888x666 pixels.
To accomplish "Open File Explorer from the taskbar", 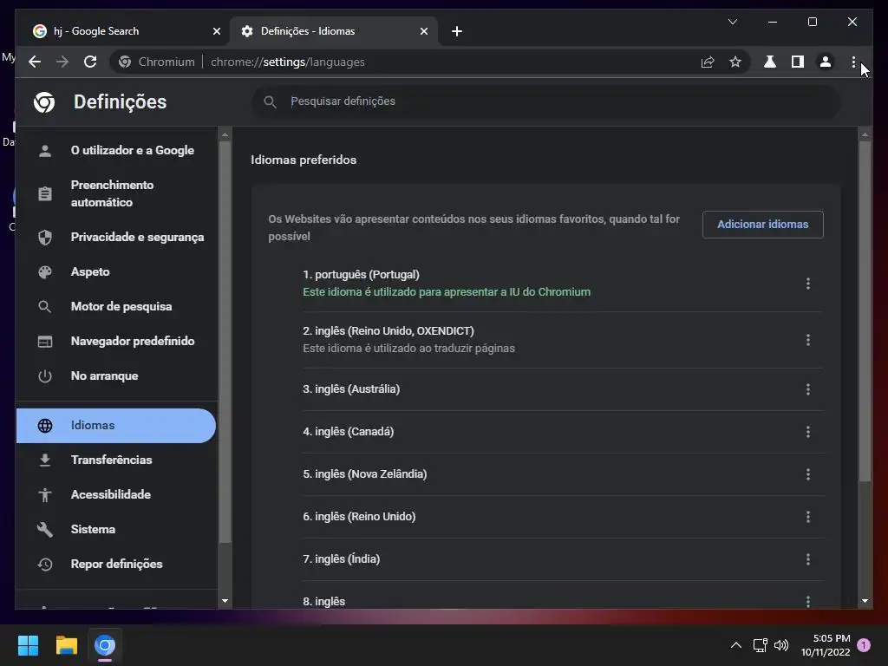I will (x=66, y=645).
